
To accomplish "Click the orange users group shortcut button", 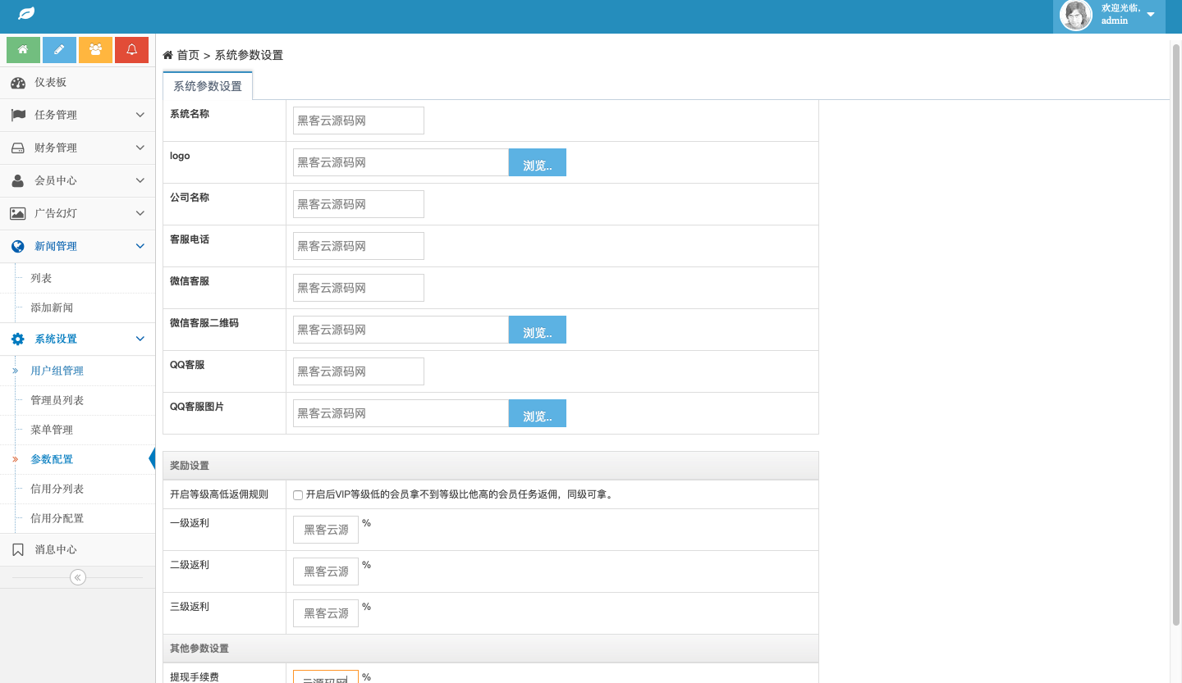I will (95, 50).
